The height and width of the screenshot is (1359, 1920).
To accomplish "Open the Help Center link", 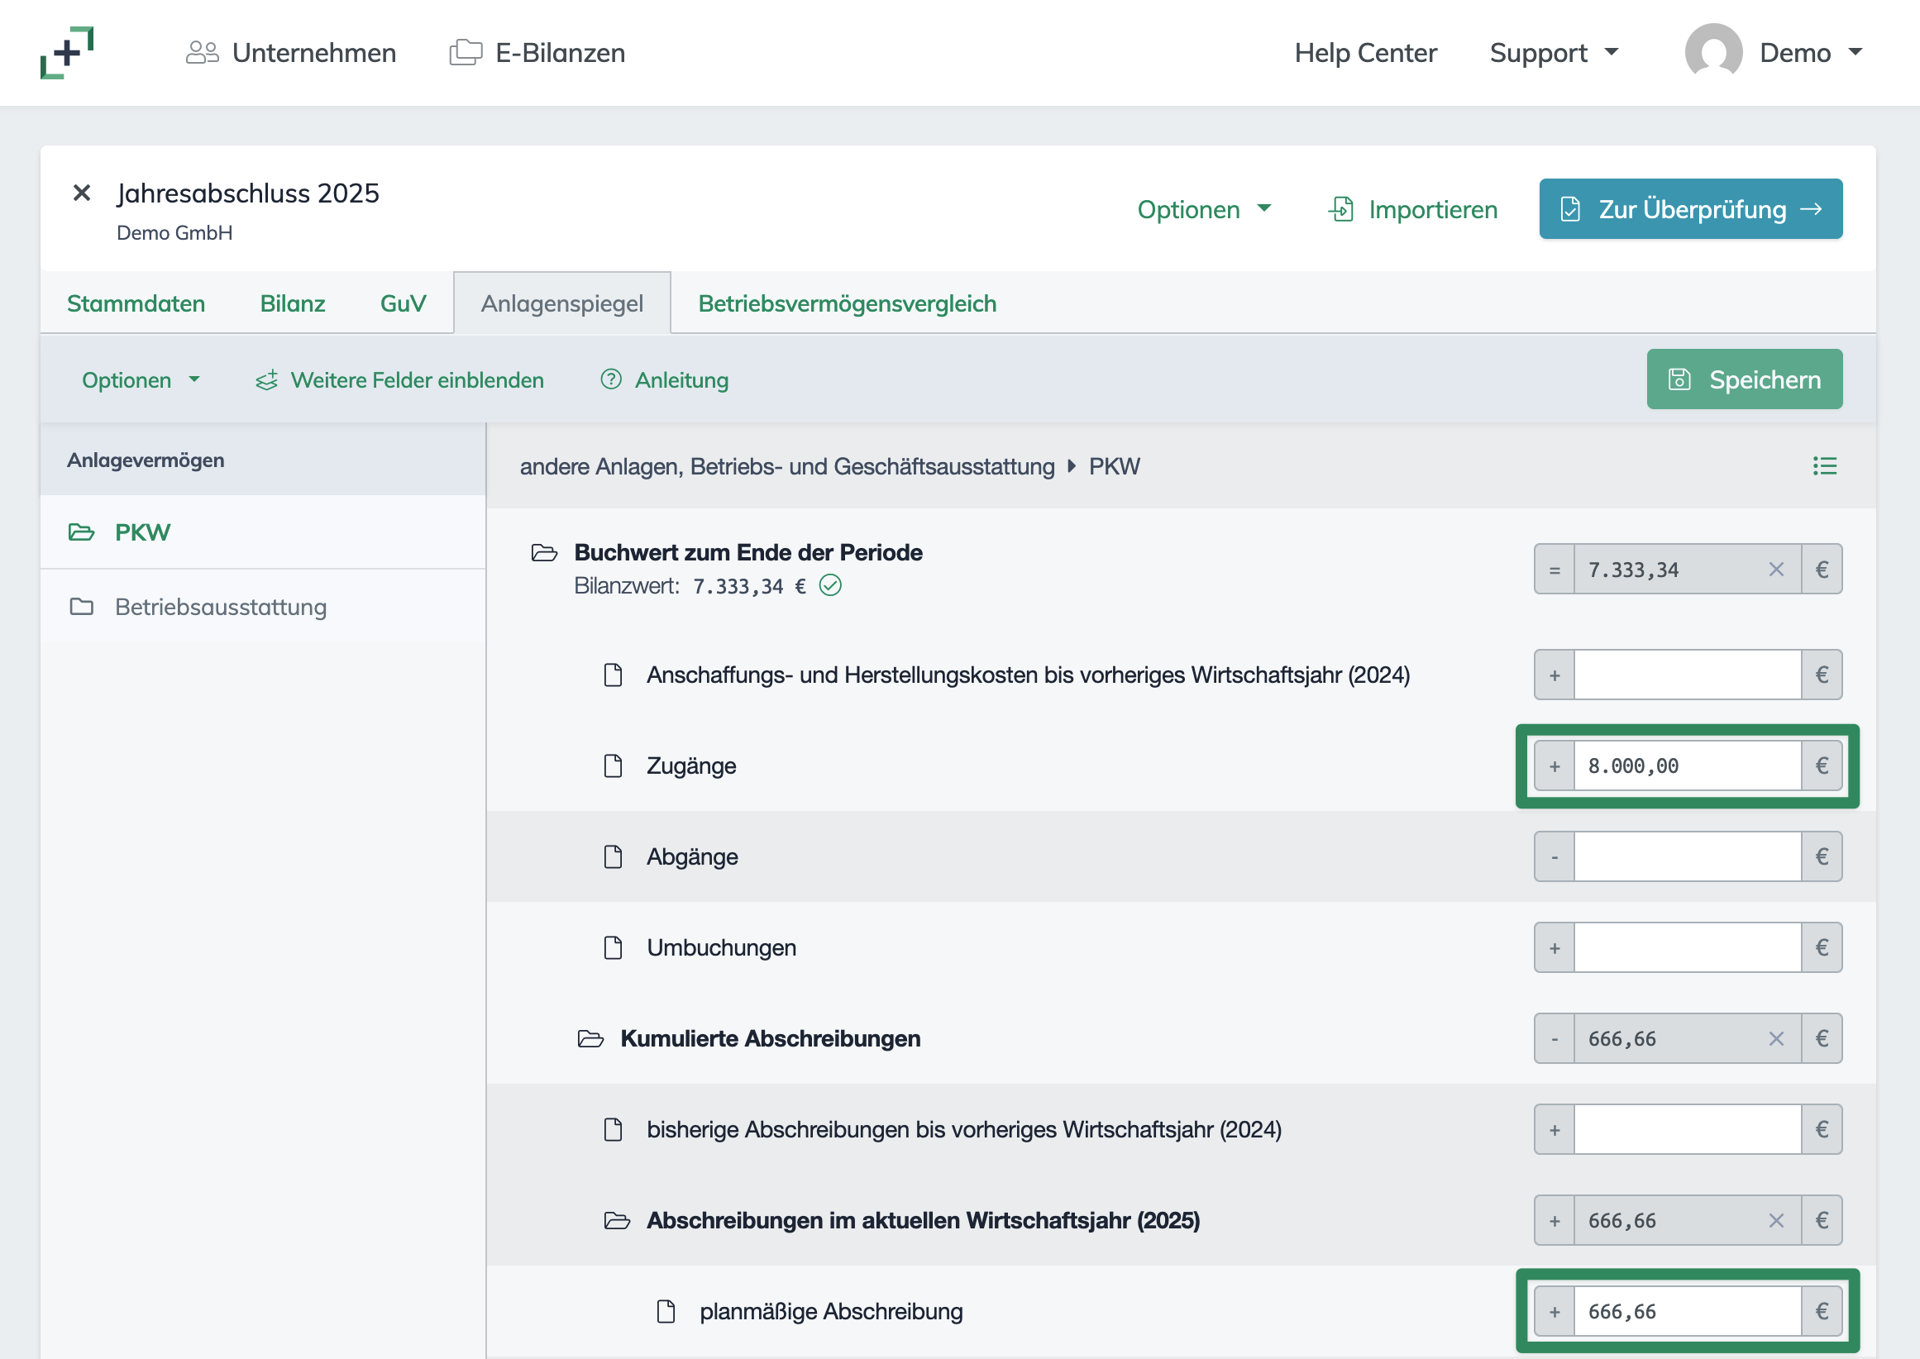I will (1365, 53).
